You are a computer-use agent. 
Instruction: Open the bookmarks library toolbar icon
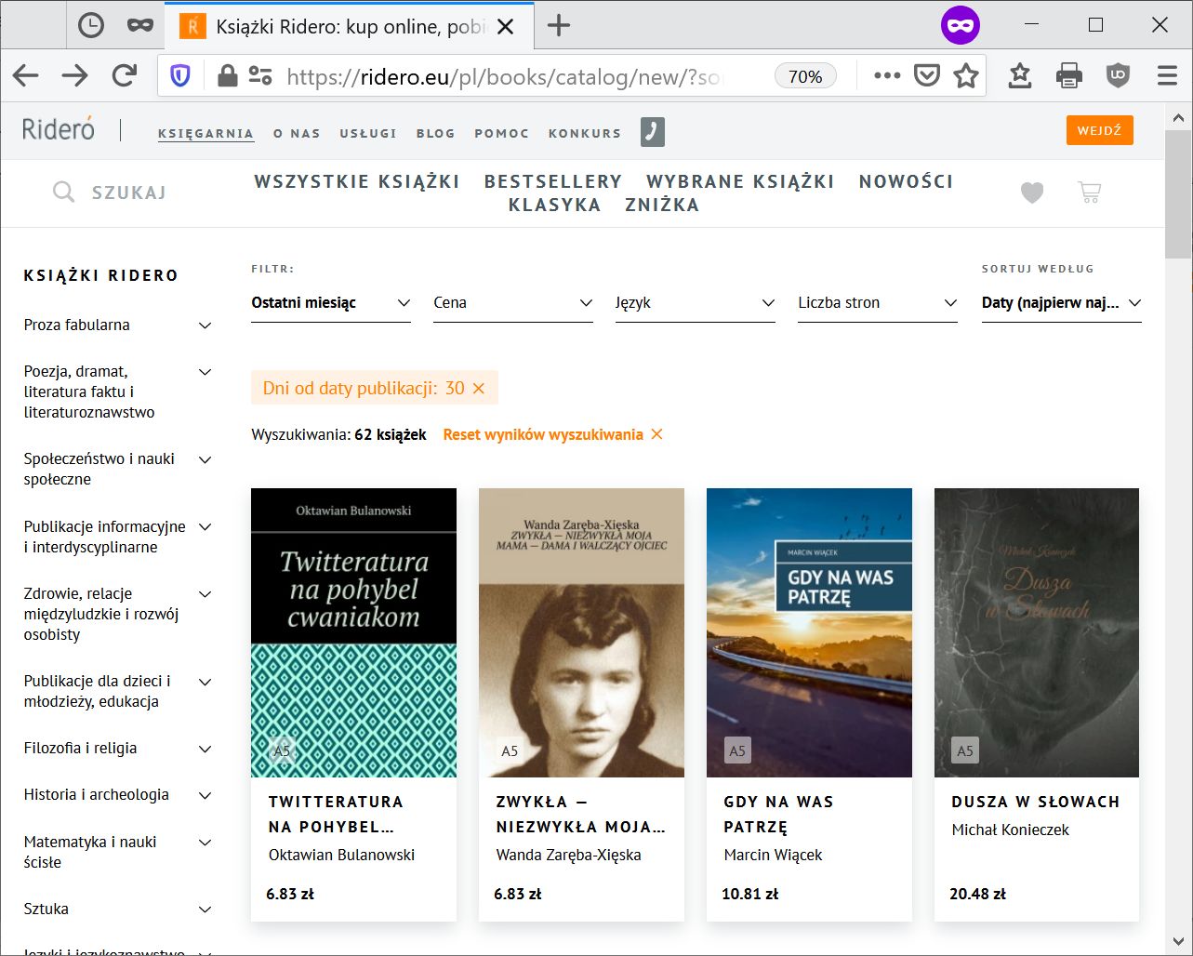point(1020,76)
